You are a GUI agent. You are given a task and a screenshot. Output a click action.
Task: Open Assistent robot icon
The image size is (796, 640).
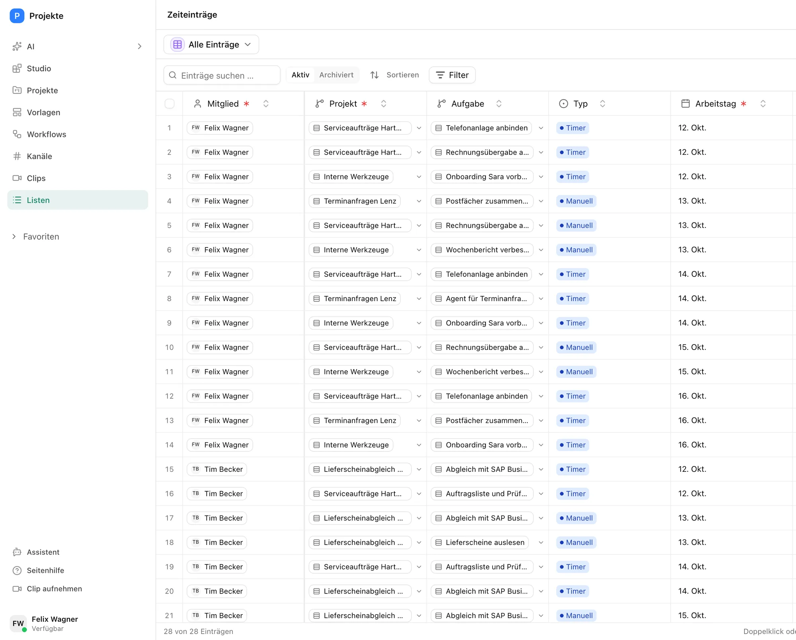coord(17,552)
